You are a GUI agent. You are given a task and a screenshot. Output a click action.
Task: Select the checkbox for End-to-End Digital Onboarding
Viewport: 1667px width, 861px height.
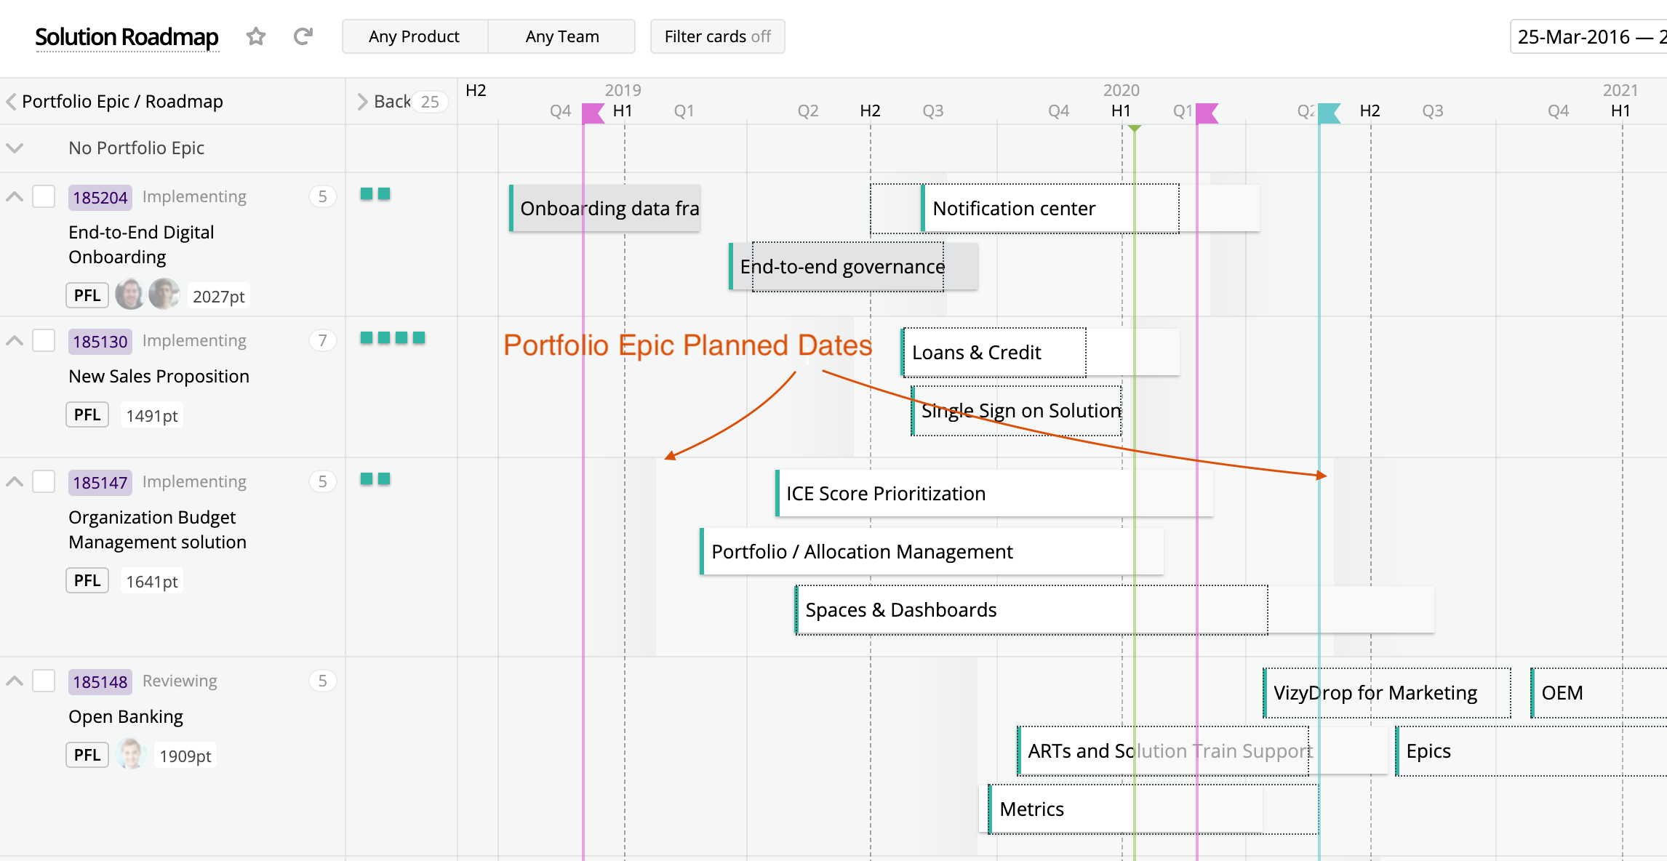[x=44, y=196]
